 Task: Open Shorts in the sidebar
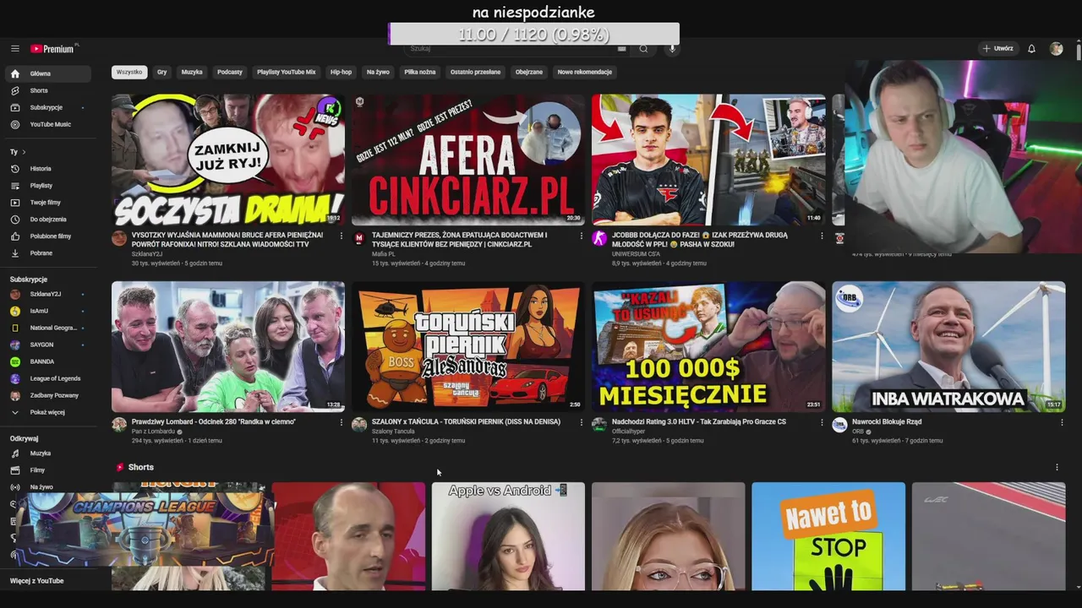[x=49, y=90]
